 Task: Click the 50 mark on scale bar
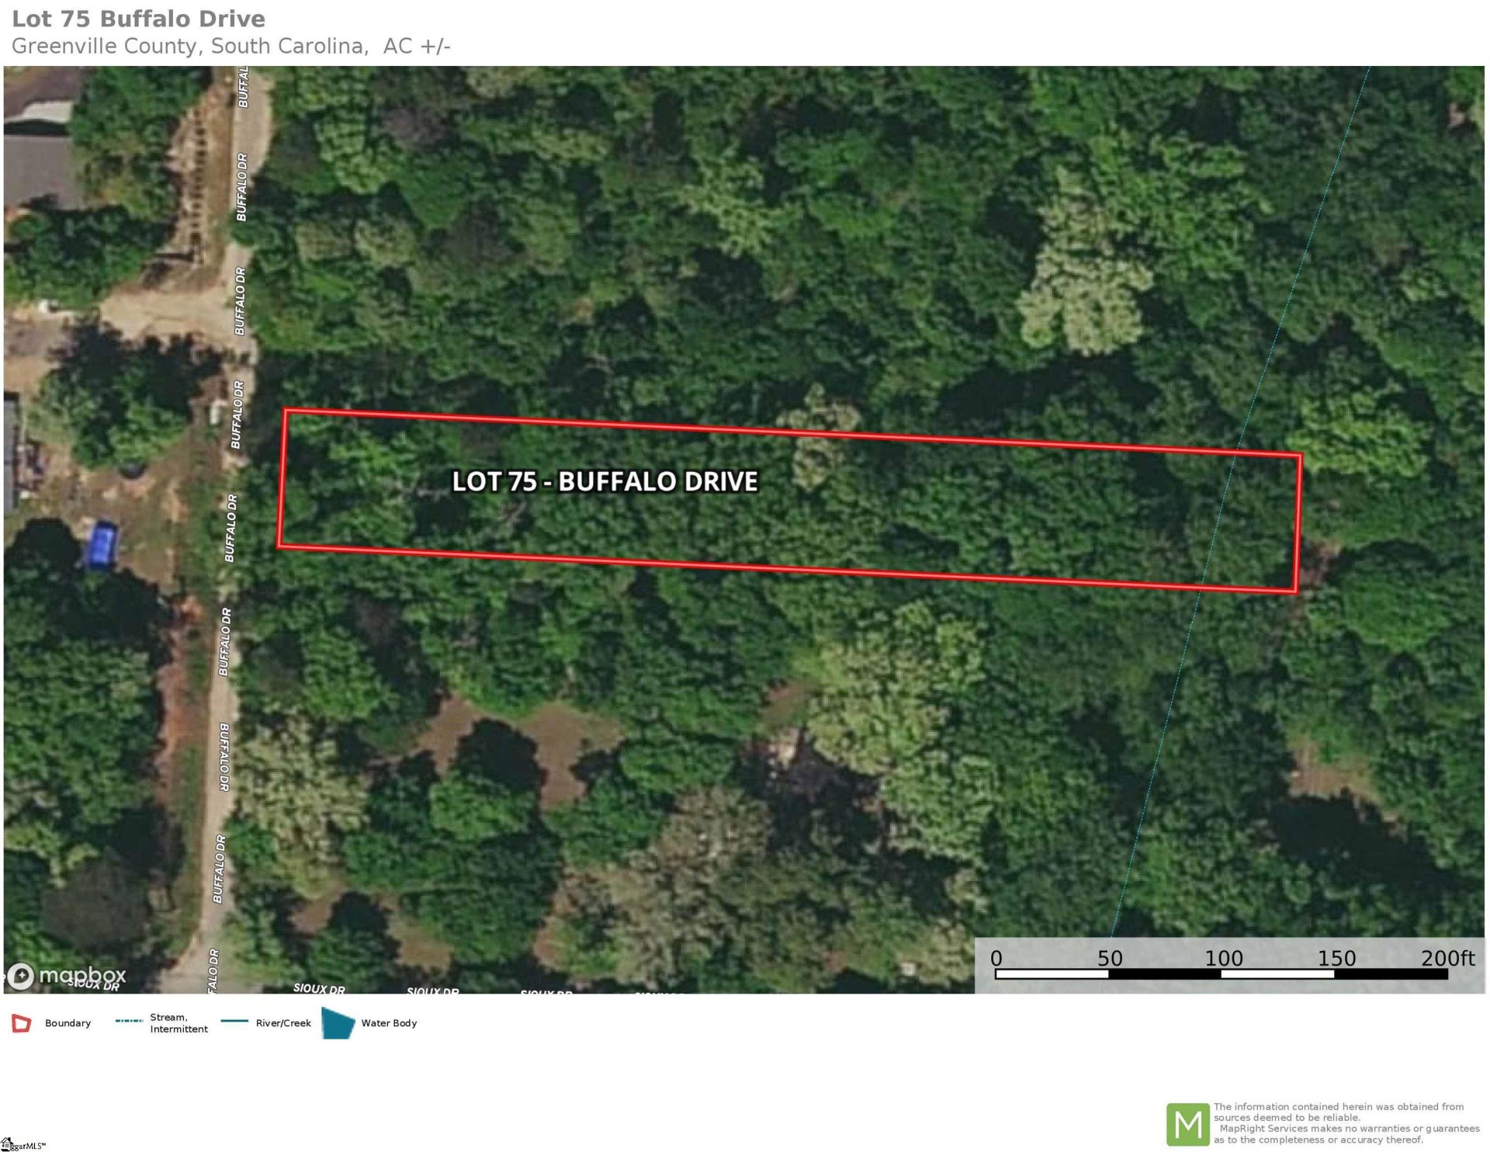tap(1110, 958)
